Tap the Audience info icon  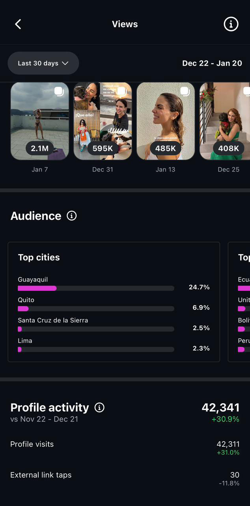tap(71, 216)
